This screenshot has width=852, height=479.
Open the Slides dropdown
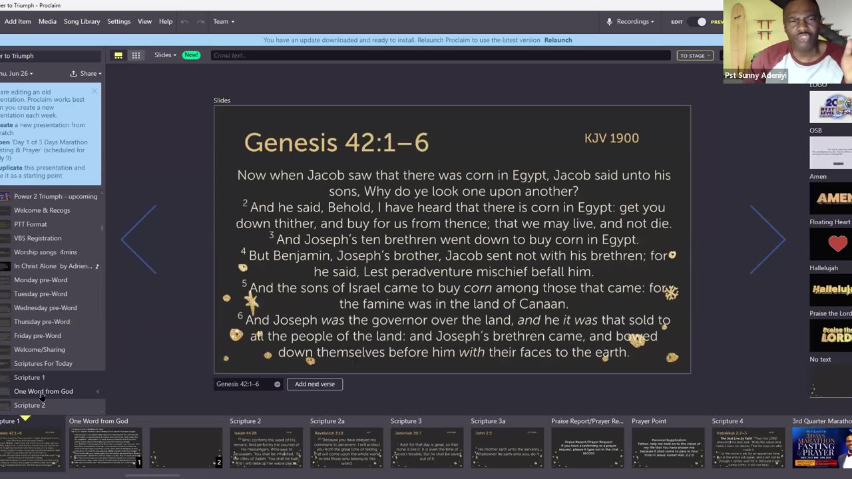(165, 55)
